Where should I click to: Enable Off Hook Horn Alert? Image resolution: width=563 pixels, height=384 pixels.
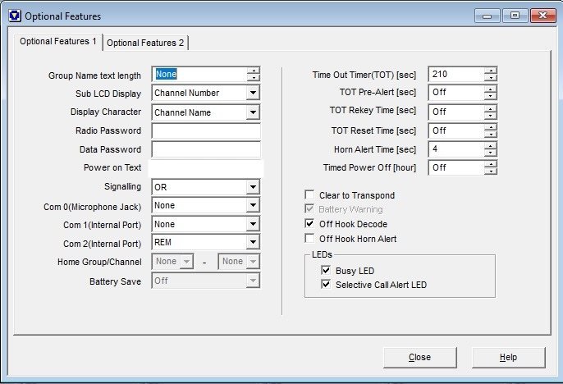tap(309, 239)
